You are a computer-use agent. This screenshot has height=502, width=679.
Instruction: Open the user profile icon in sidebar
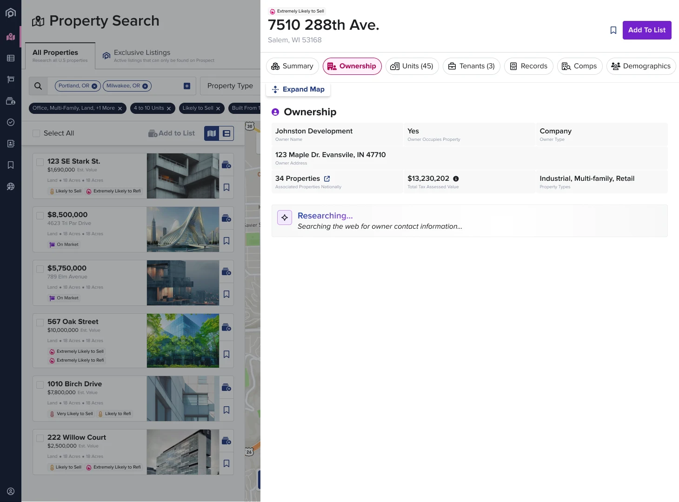coord(11,491)
